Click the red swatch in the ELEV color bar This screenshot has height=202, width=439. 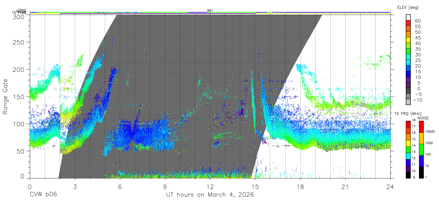(x=408, y=23)
